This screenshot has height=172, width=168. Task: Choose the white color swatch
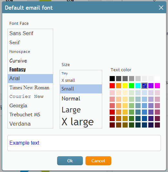[x=157, y=79]
